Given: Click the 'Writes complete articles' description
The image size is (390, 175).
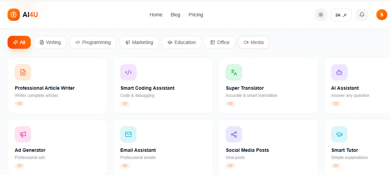Looking at the screenshot, I should 37,96.
